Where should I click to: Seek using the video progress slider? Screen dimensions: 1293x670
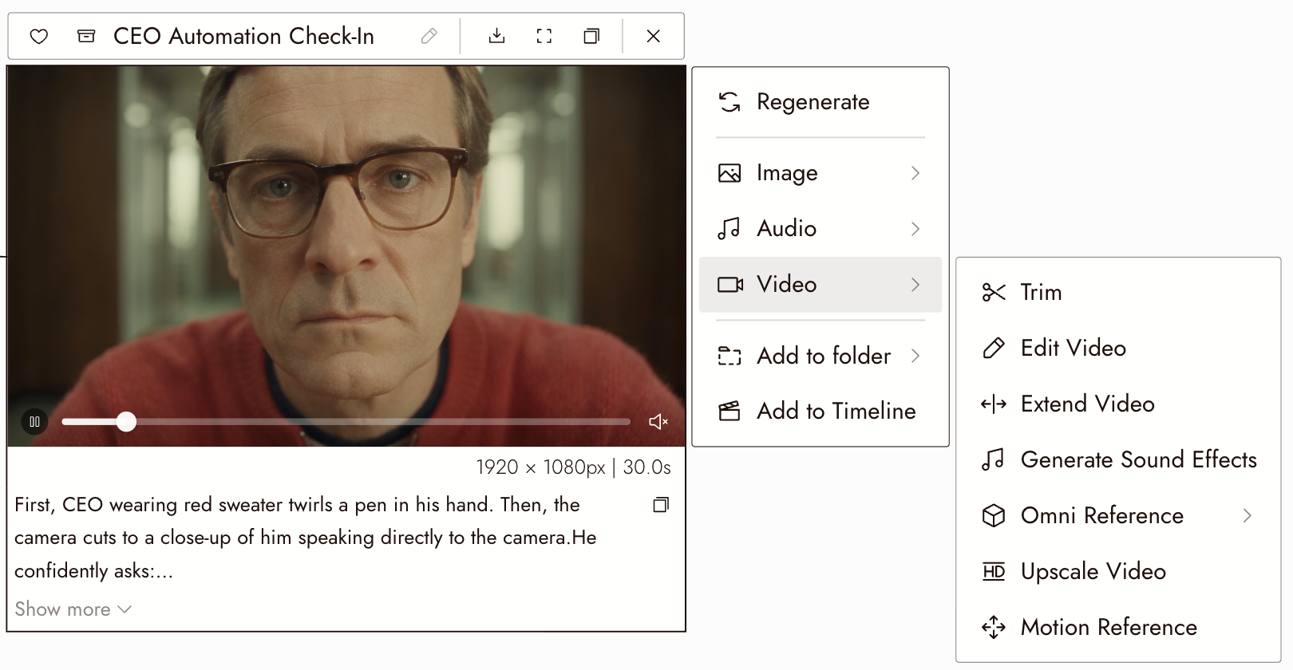pyautogui.click(x=346, y=421)
